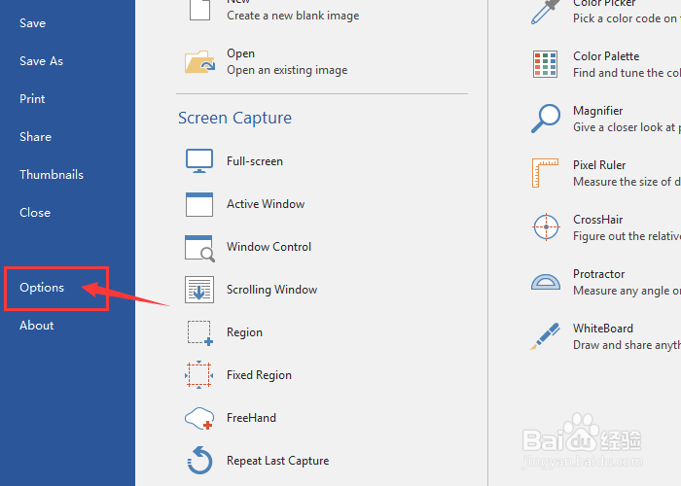
Task: Click the 'Open an existing image' text
Action: [x=287, y=70]
